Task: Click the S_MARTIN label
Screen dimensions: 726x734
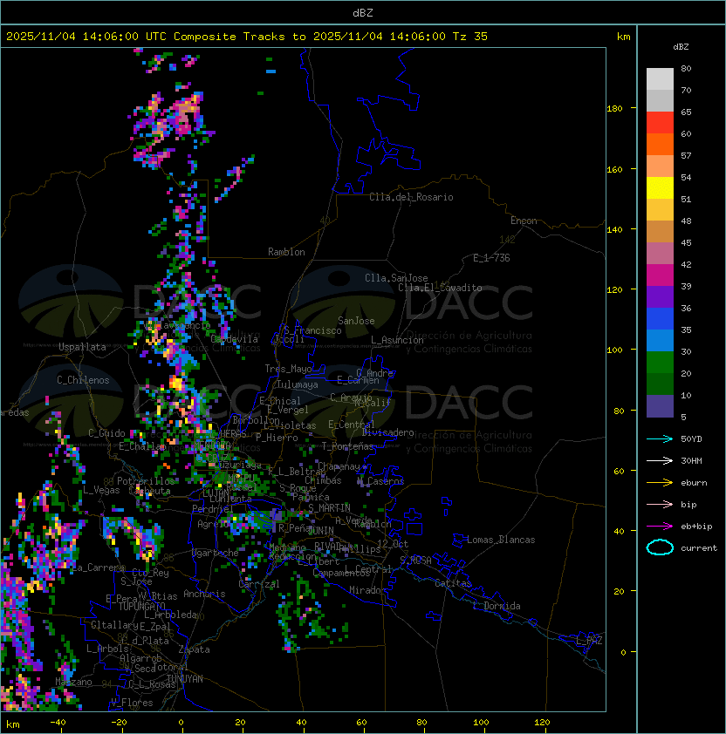Action: [329, 508]
